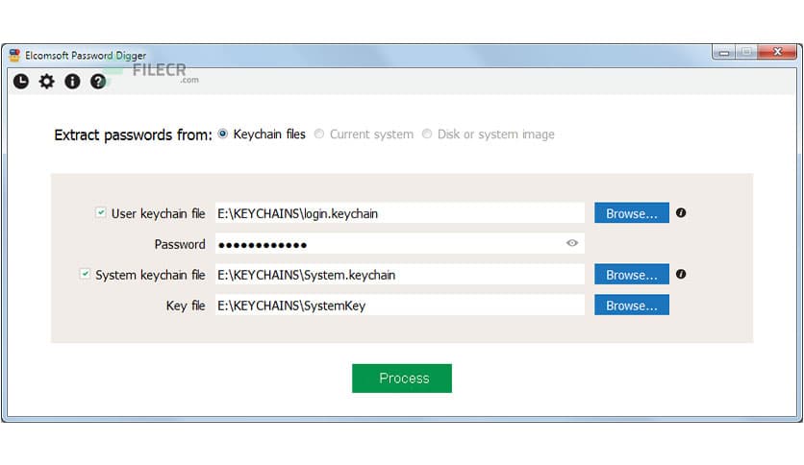Click the Elcomsoft Password Digger app icon
Image resolution: width=804 pixels, height=465 pixels.
point(14,55)
